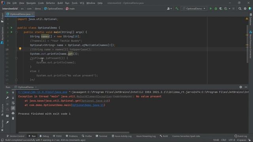
Task: Click the Stop icon in the top toolbar
Action: (234, 9)
